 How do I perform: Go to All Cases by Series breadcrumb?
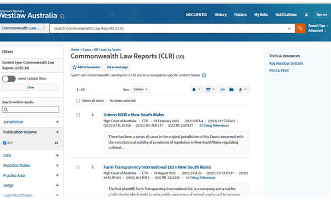[x=107, y=49]
